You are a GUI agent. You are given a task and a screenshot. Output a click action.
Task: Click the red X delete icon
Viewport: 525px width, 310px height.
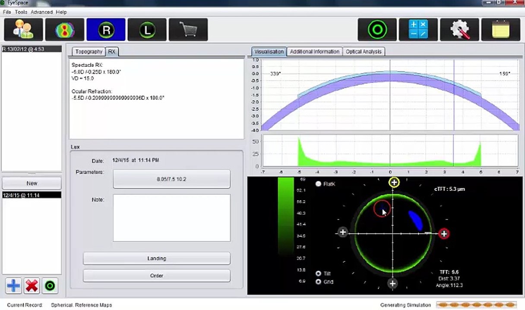[x=32, y=285]
